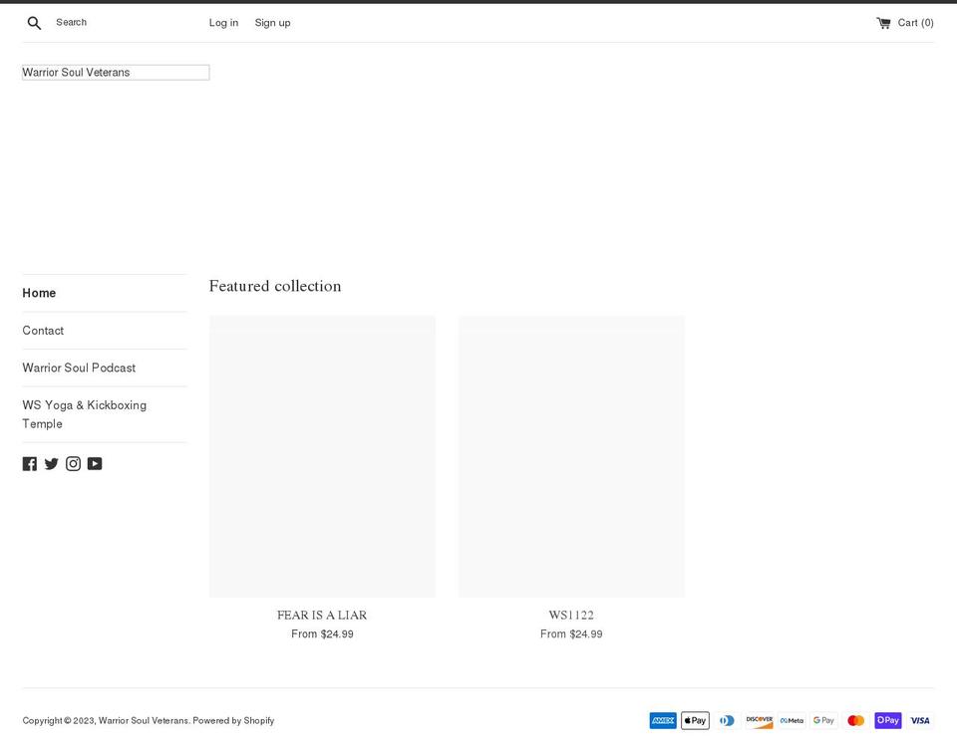Click Warrior Soul Veterans footer link
This screenshot has width=957, height=752.
pos(144,720)
